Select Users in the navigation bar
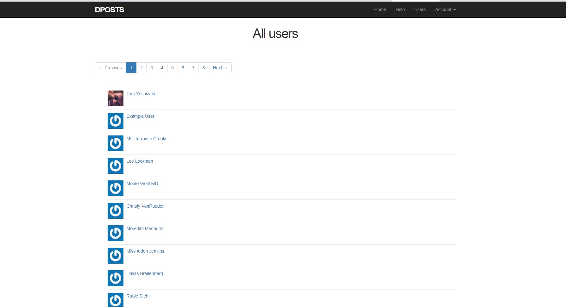 420,9
